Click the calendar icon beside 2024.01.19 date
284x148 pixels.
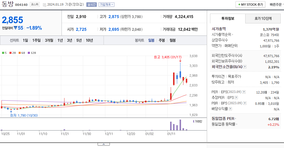point(45,5)
